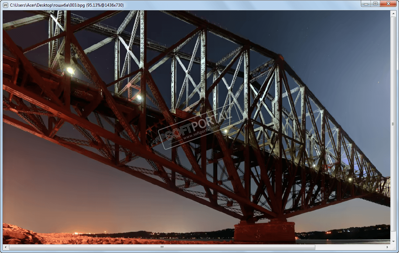Click the title text showing 003.bpg path
The height and width of the screenshot is (253, 399).
(x=67, y=5)
